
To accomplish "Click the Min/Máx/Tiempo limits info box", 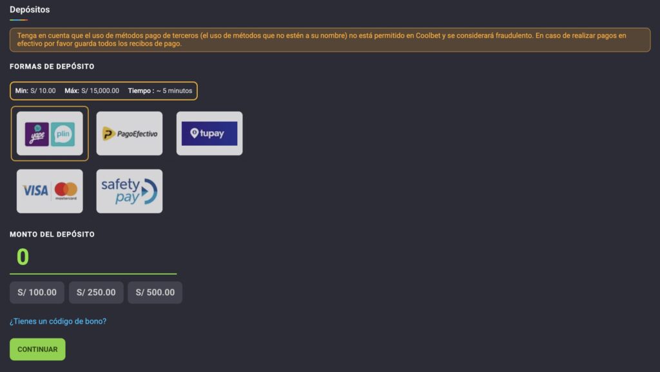I will (x=103, y=91).
